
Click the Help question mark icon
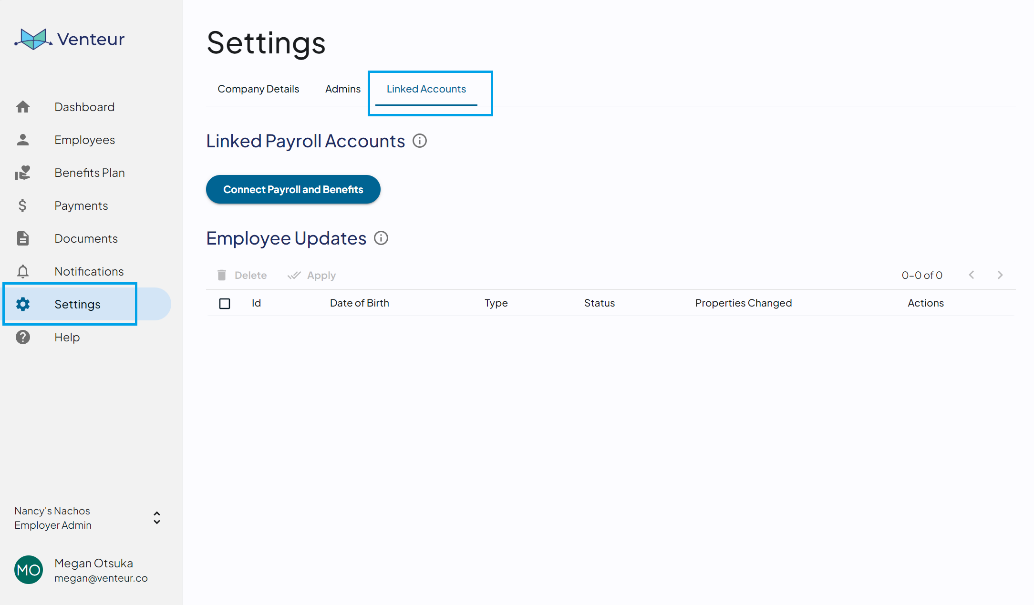pos(23,337)
